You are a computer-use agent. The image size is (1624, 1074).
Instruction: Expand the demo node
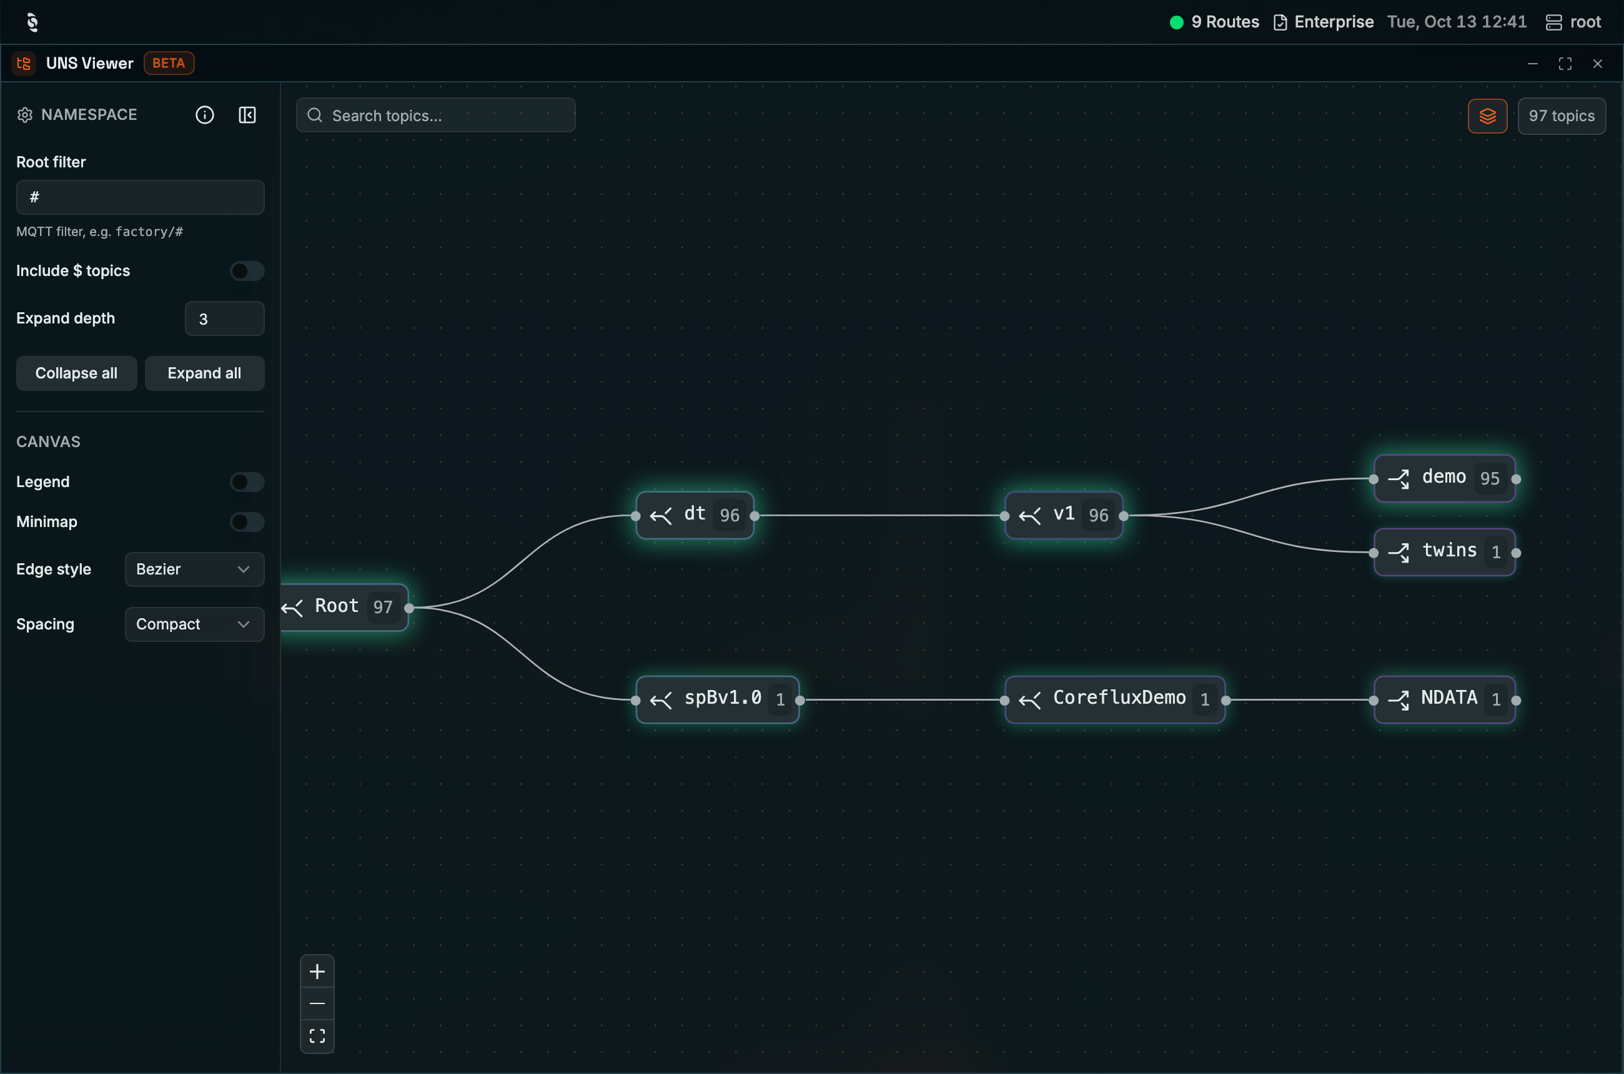1399,479
